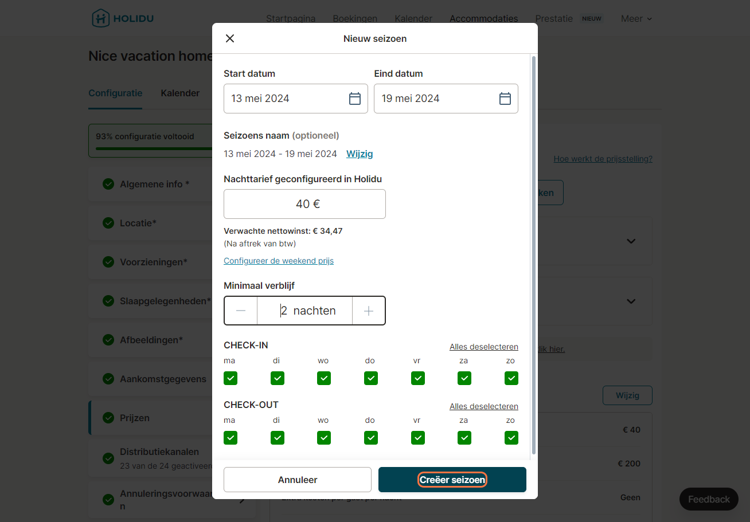Uncheck CHECK-IN on vr
This screenshot has width=750, height=522.
tap(418, 378)
